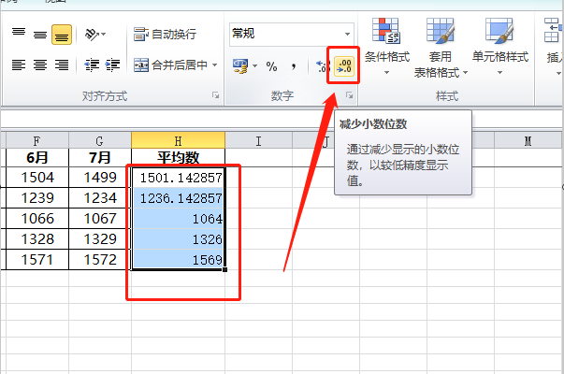Expand 合并后居中 dropdown arrow
Screen dimensions: 564x374
(215, 65)
